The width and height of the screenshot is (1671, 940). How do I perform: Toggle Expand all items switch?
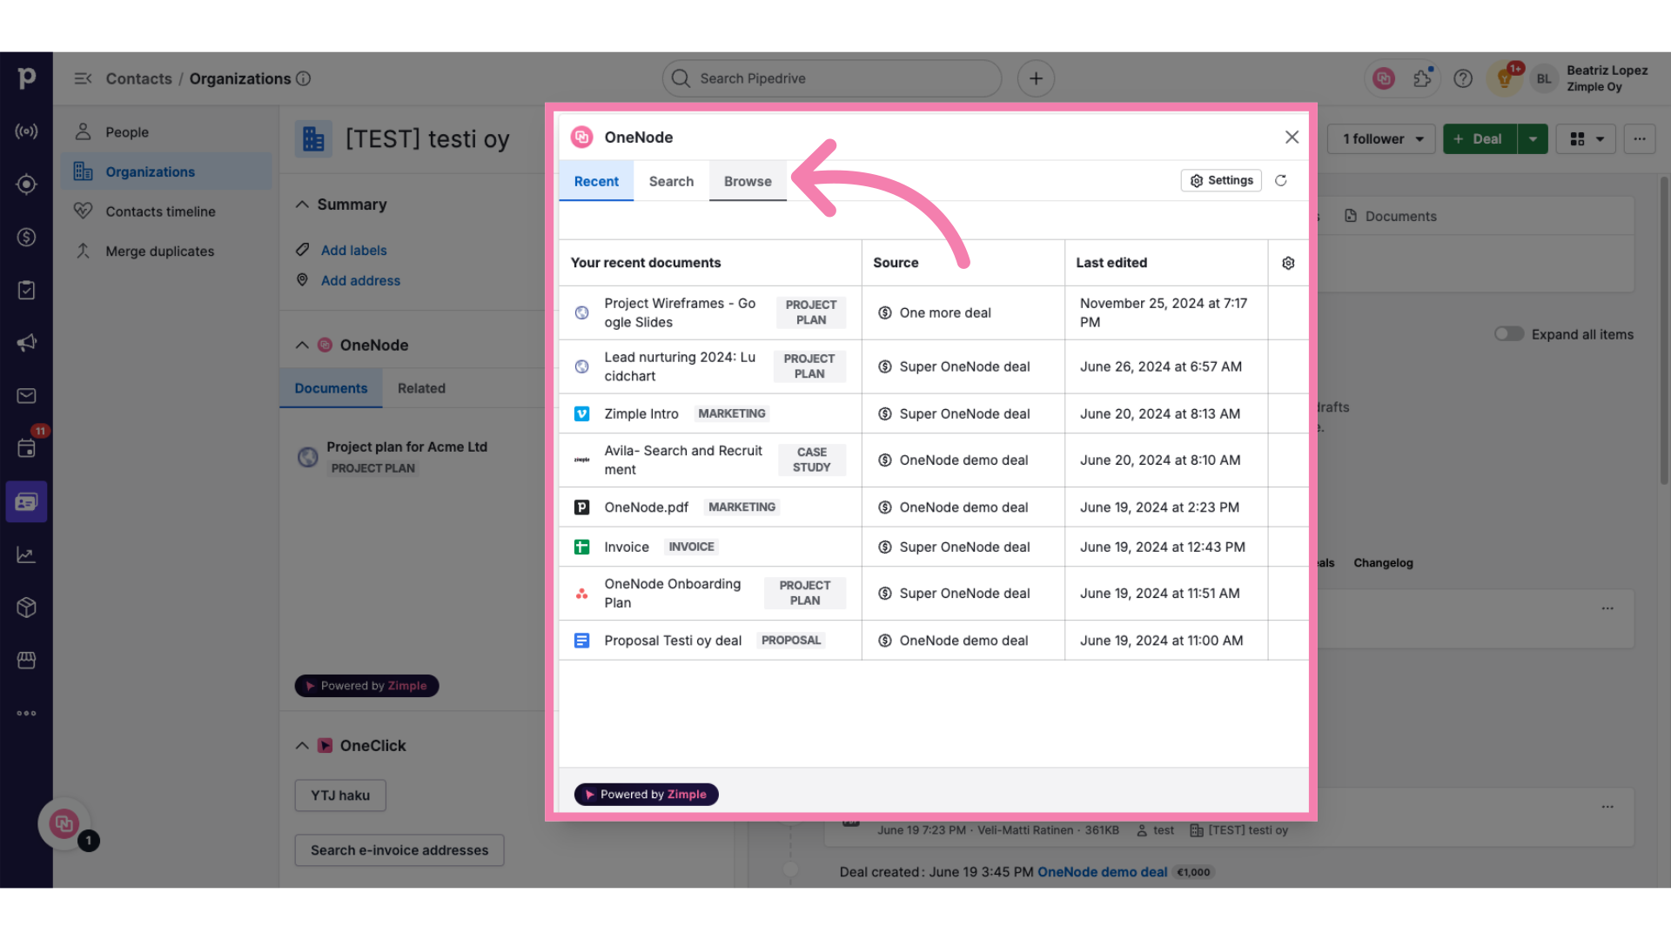[x=1509, y=334]
